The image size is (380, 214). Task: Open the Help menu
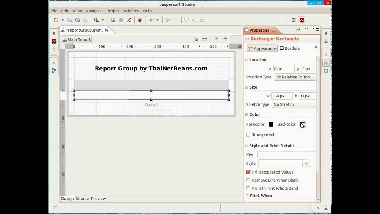coord(147,11)
